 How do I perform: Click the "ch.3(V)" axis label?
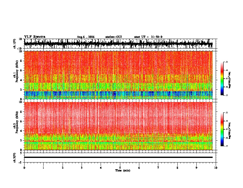[15, 158]
